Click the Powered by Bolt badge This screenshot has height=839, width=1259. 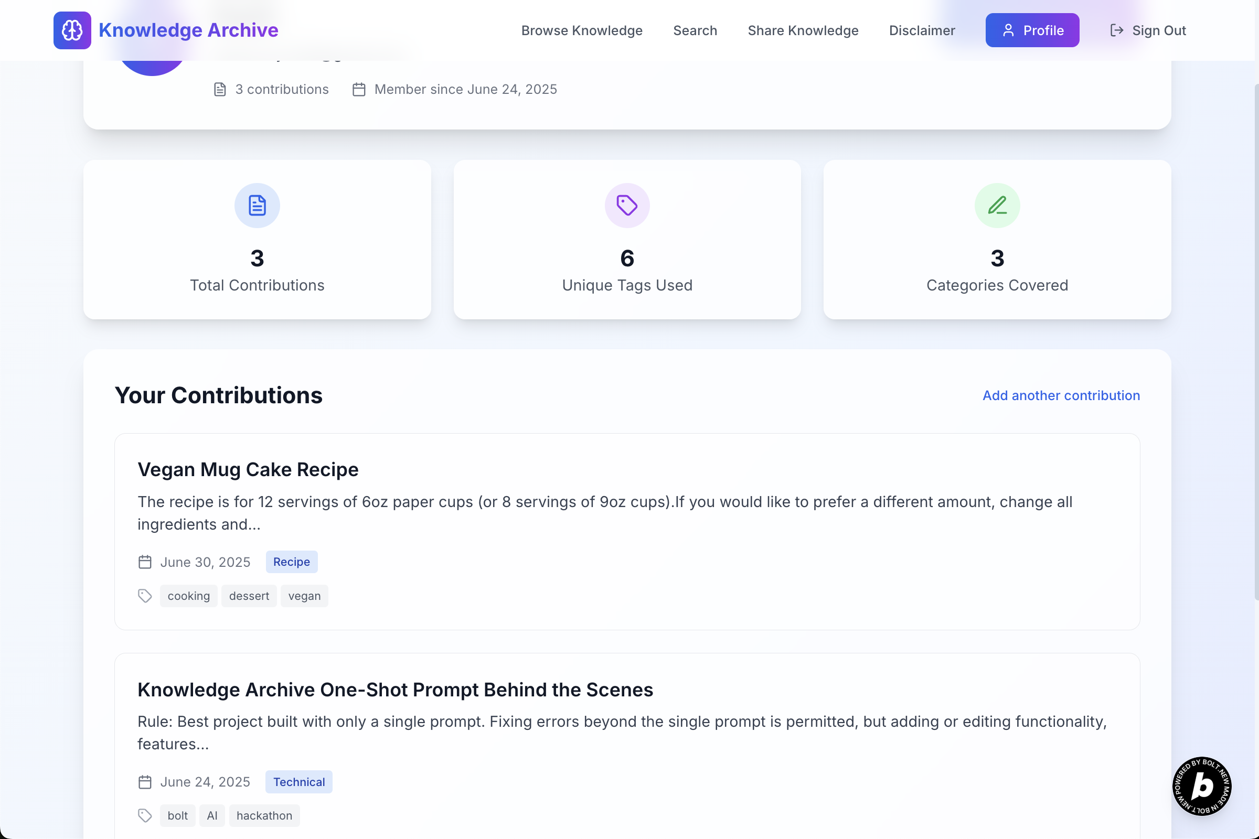coord(1201,786)
